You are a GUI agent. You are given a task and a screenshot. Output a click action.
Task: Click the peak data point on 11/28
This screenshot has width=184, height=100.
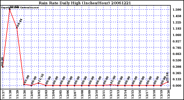(10, 10)
